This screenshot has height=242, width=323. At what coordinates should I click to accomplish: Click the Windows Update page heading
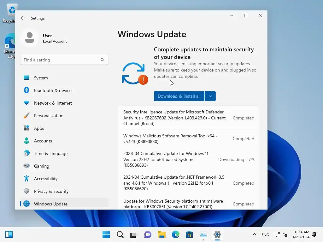coord(152,34)
